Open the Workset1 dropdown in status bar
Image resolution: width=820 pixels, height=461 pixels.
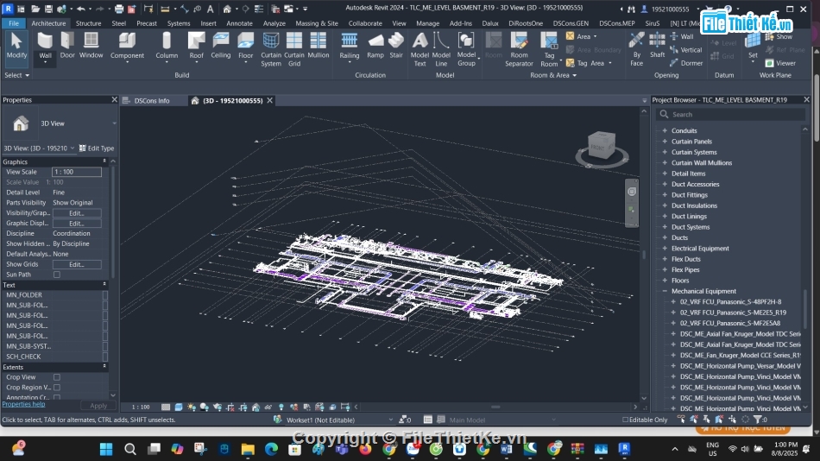[x=390, y=420]
